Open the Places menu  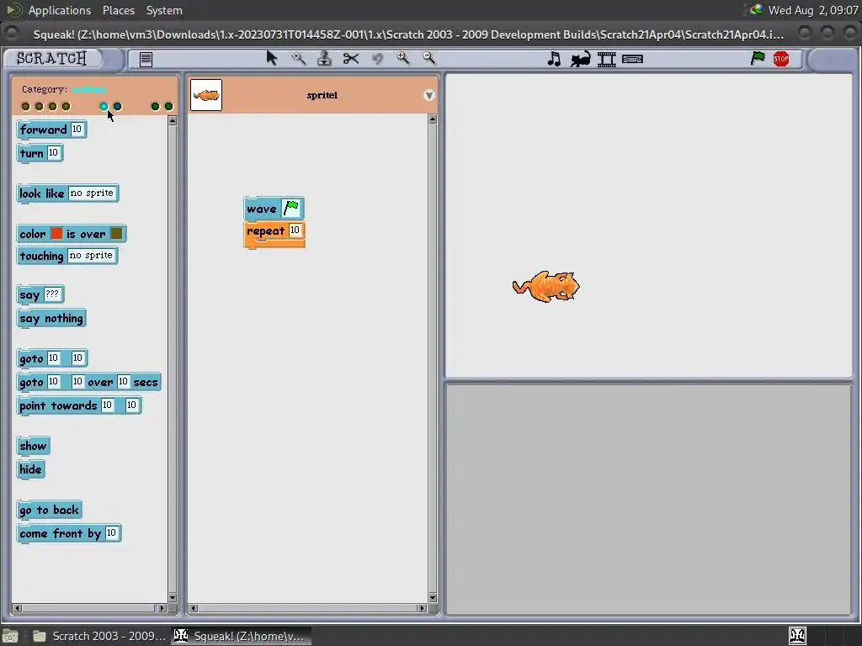(118, 10)
